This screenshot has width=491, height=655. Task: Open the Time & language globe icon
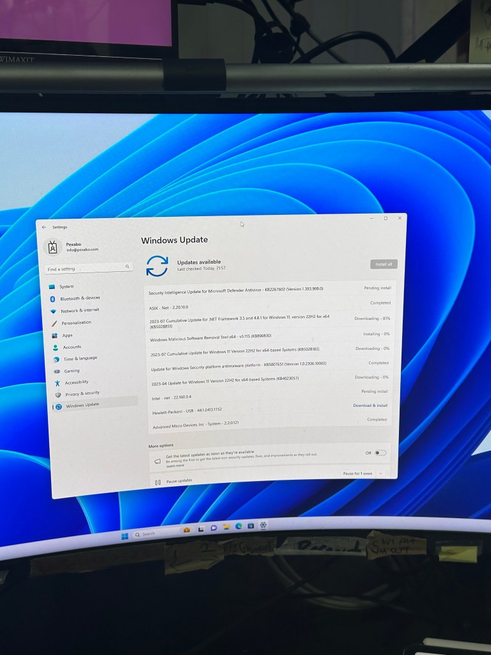click(x=56, y=359)
